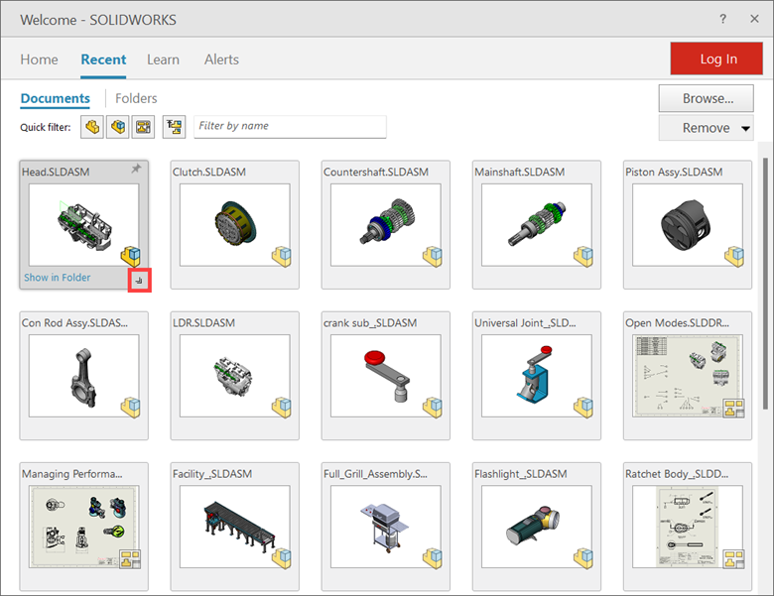
Task: Open Facility_.SLDASM thumbnail
Action: (x=235, y=527)
